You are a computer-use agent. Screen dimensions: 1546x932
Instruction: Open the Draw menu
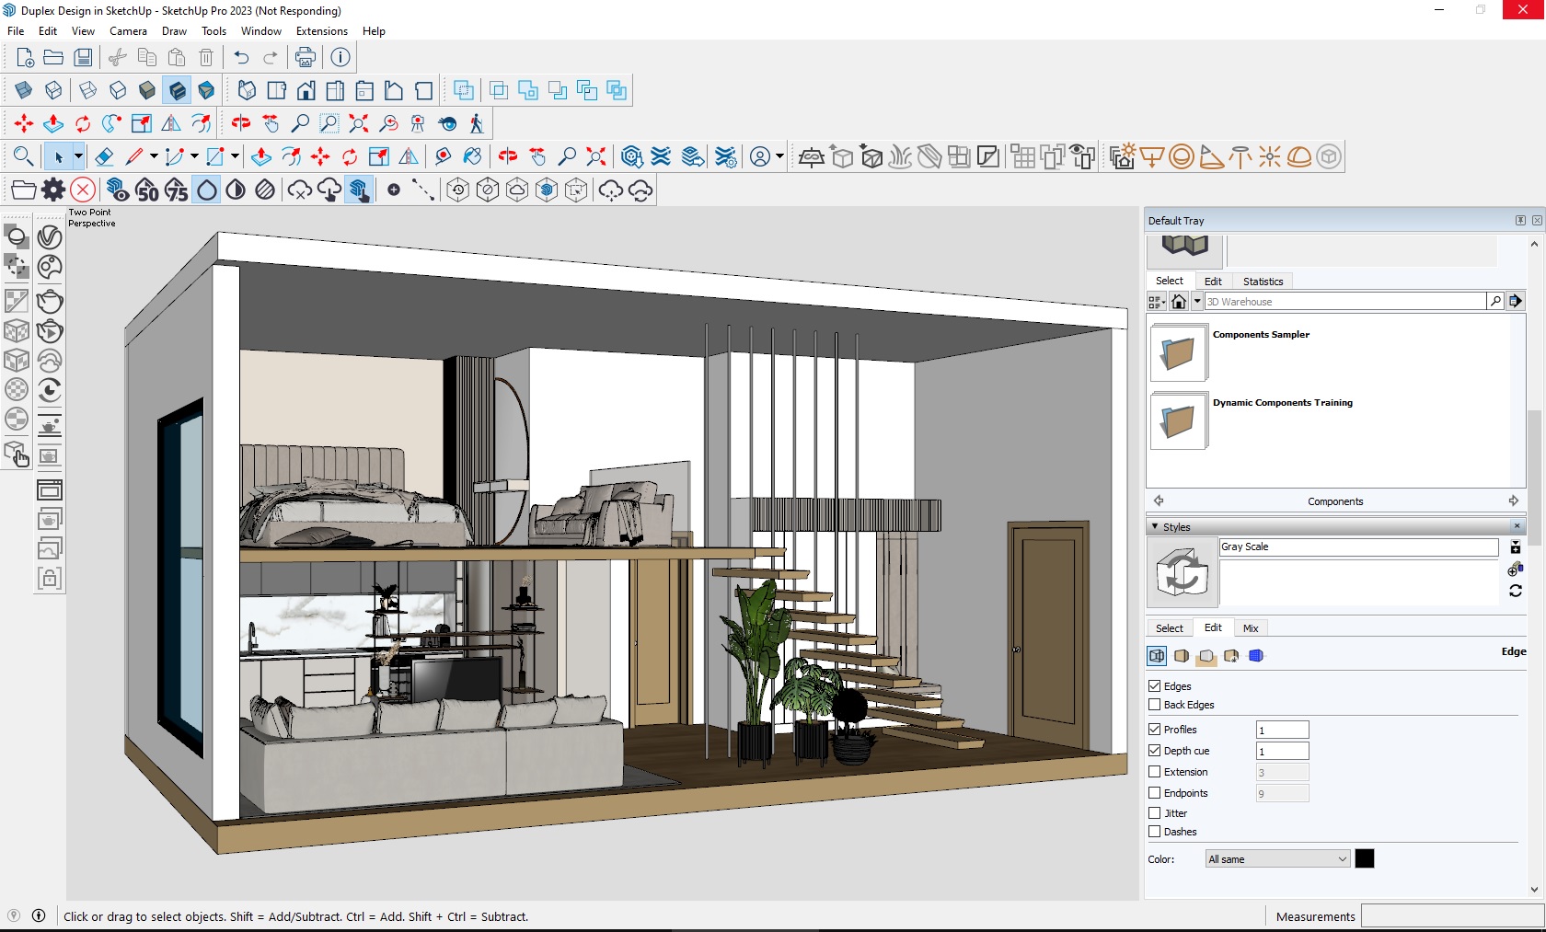click(174, 31)
